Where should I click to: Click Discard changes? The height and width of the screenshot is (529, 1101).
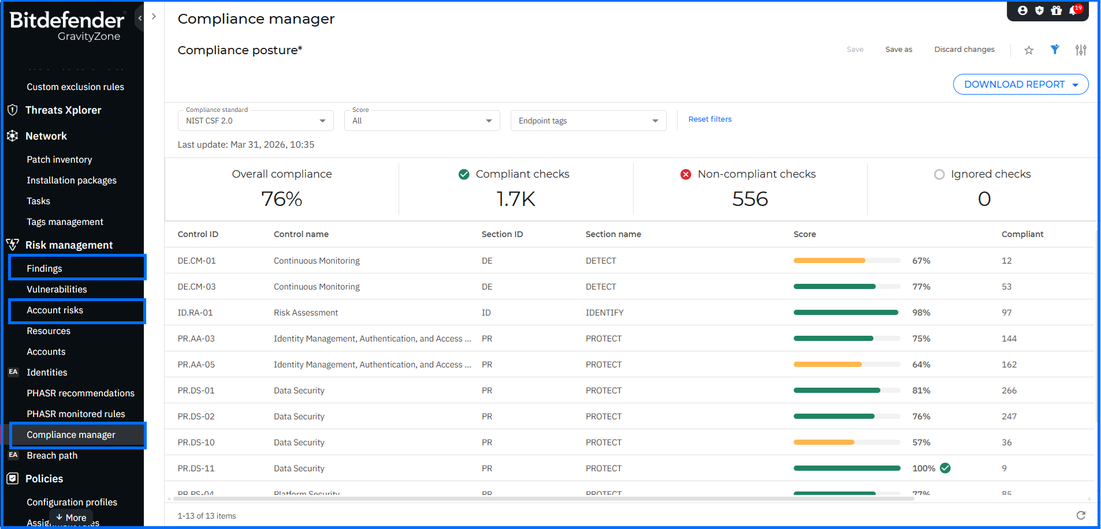point(964,50)
